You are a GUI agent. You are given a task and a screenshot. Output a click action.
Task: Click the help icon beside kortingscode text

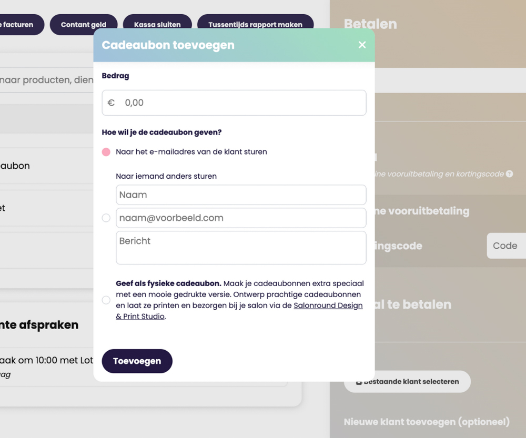(x=509, y=174)
